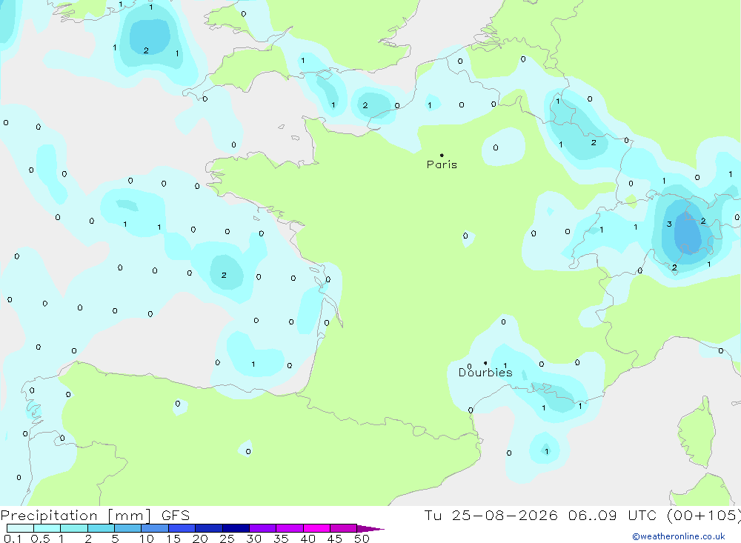Click the (00+105) forecast offset text
This screenshot has height=543, width=741.
704,515
